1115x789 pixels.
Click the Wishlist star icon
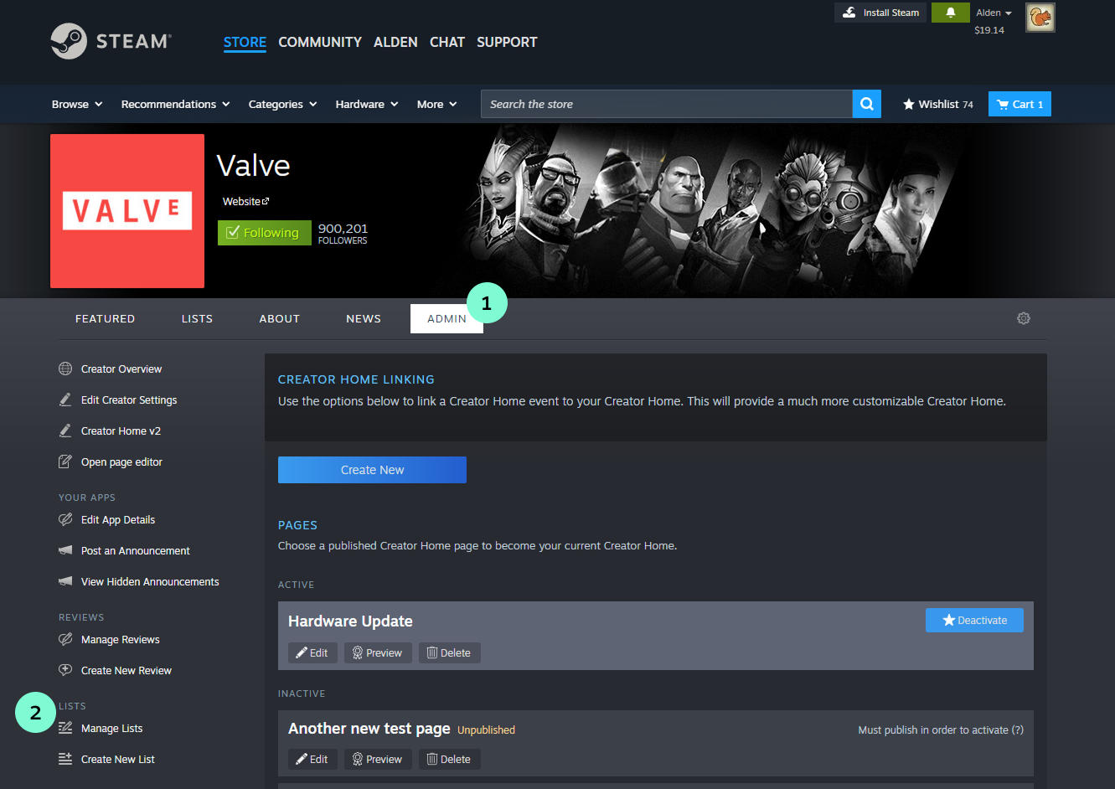click(909, 104)
